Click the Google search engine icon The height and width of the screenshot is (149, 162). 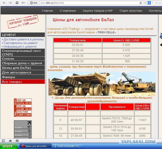point(149,3)
